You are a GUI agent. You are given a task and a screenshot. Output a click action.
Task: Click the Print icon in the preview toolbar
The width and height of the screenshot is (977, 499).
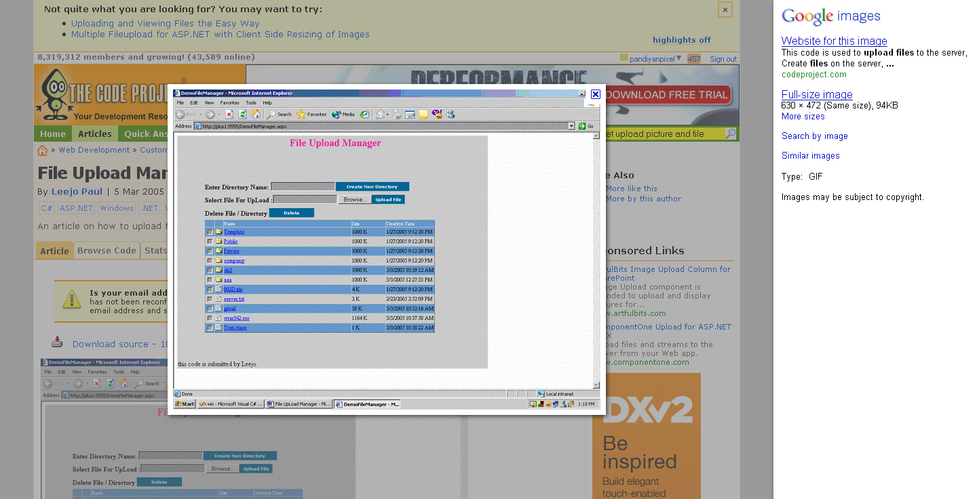[x=397, y=115]
